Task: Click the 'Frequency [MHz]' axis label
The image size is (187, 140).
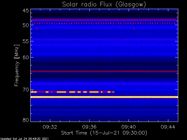Action: (x=17, y=65)
